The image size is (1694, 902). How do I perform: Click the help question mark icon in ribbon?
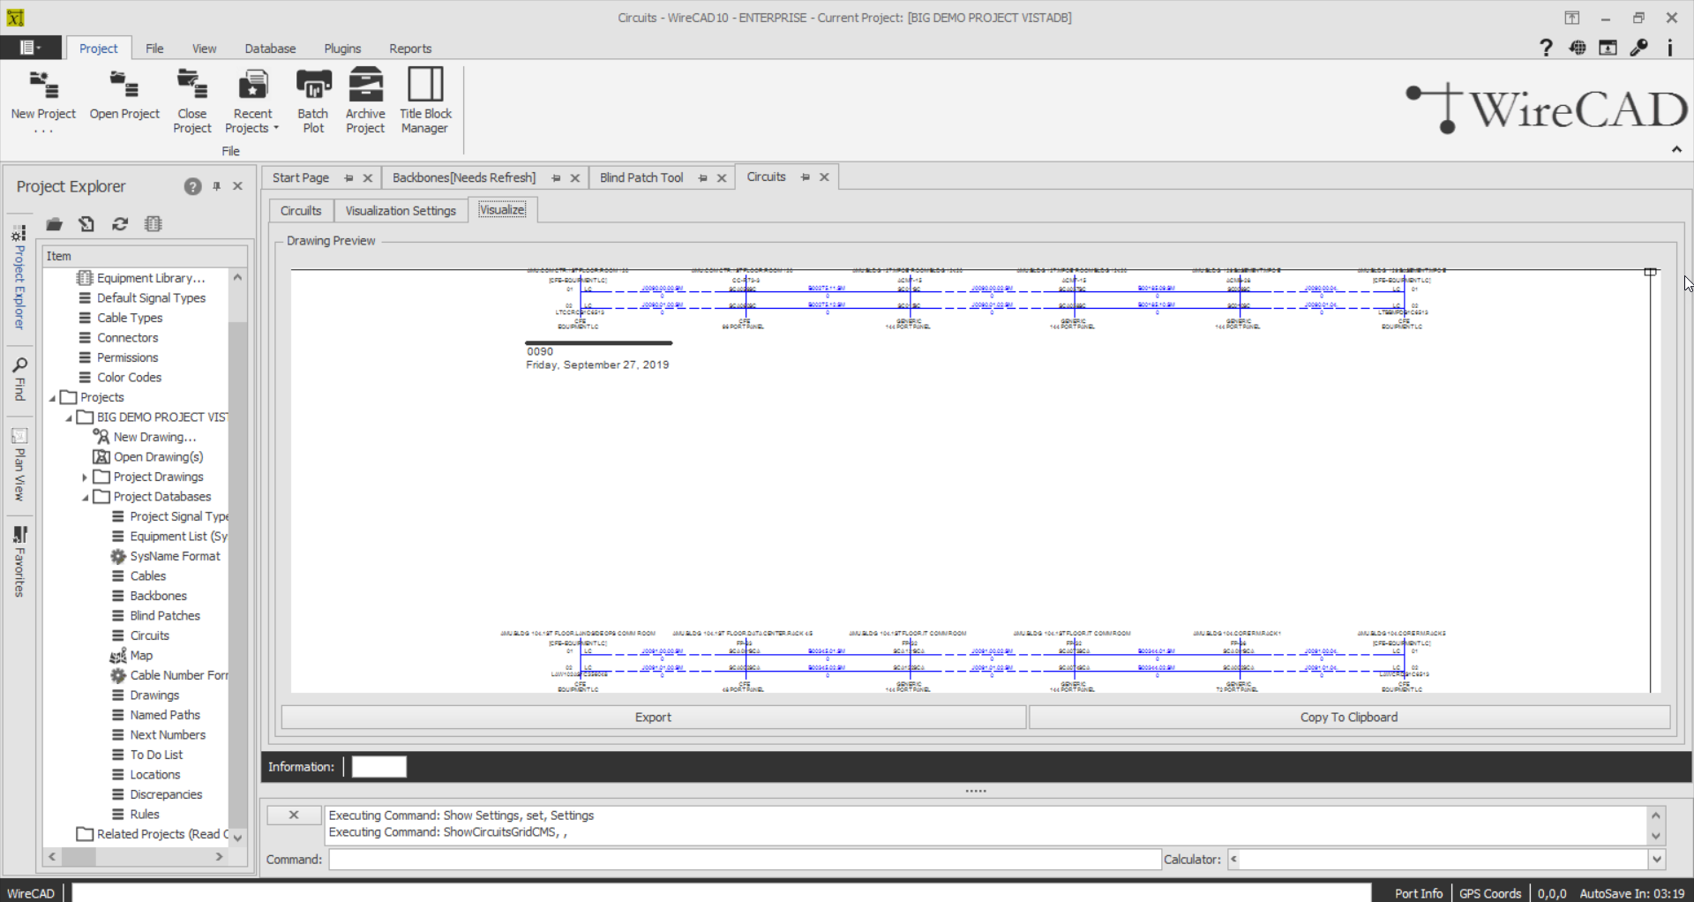(1546, 48)
